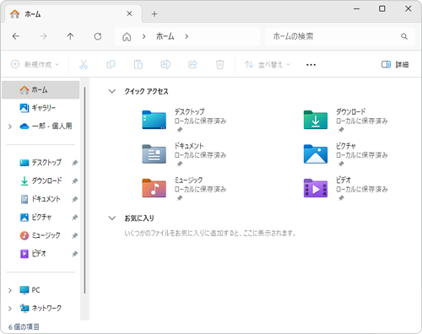Screen dimensions: 422x334
Task: Click the 6 個の項目 status bar text
Action: click(24, 327)
